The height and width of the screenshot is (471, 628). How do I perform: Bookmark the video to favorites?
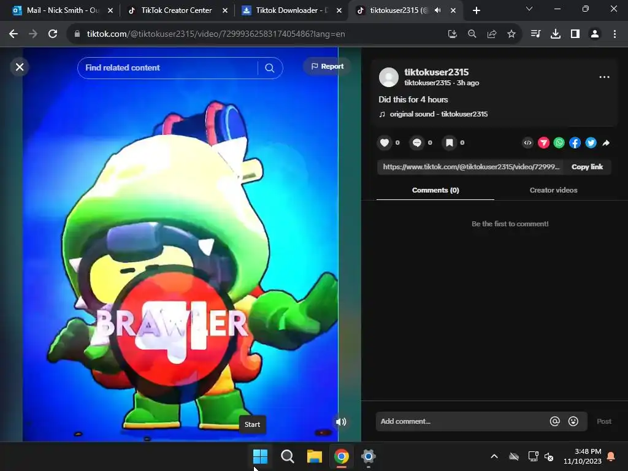click(450, 142)
